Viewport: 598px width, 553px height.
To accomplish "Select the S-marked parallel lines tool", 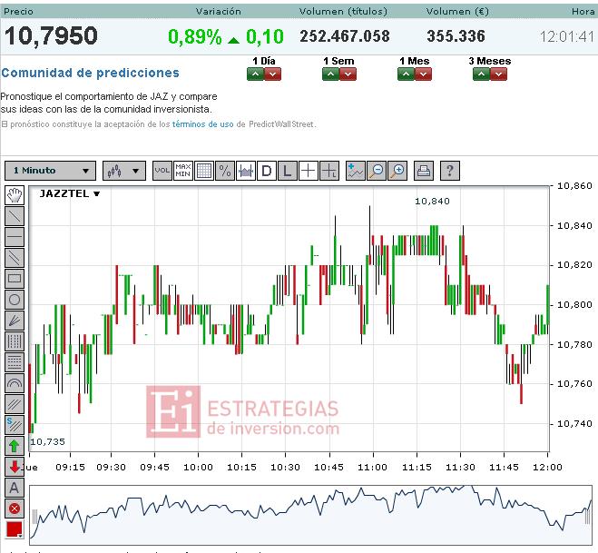I will click(15, 425).
